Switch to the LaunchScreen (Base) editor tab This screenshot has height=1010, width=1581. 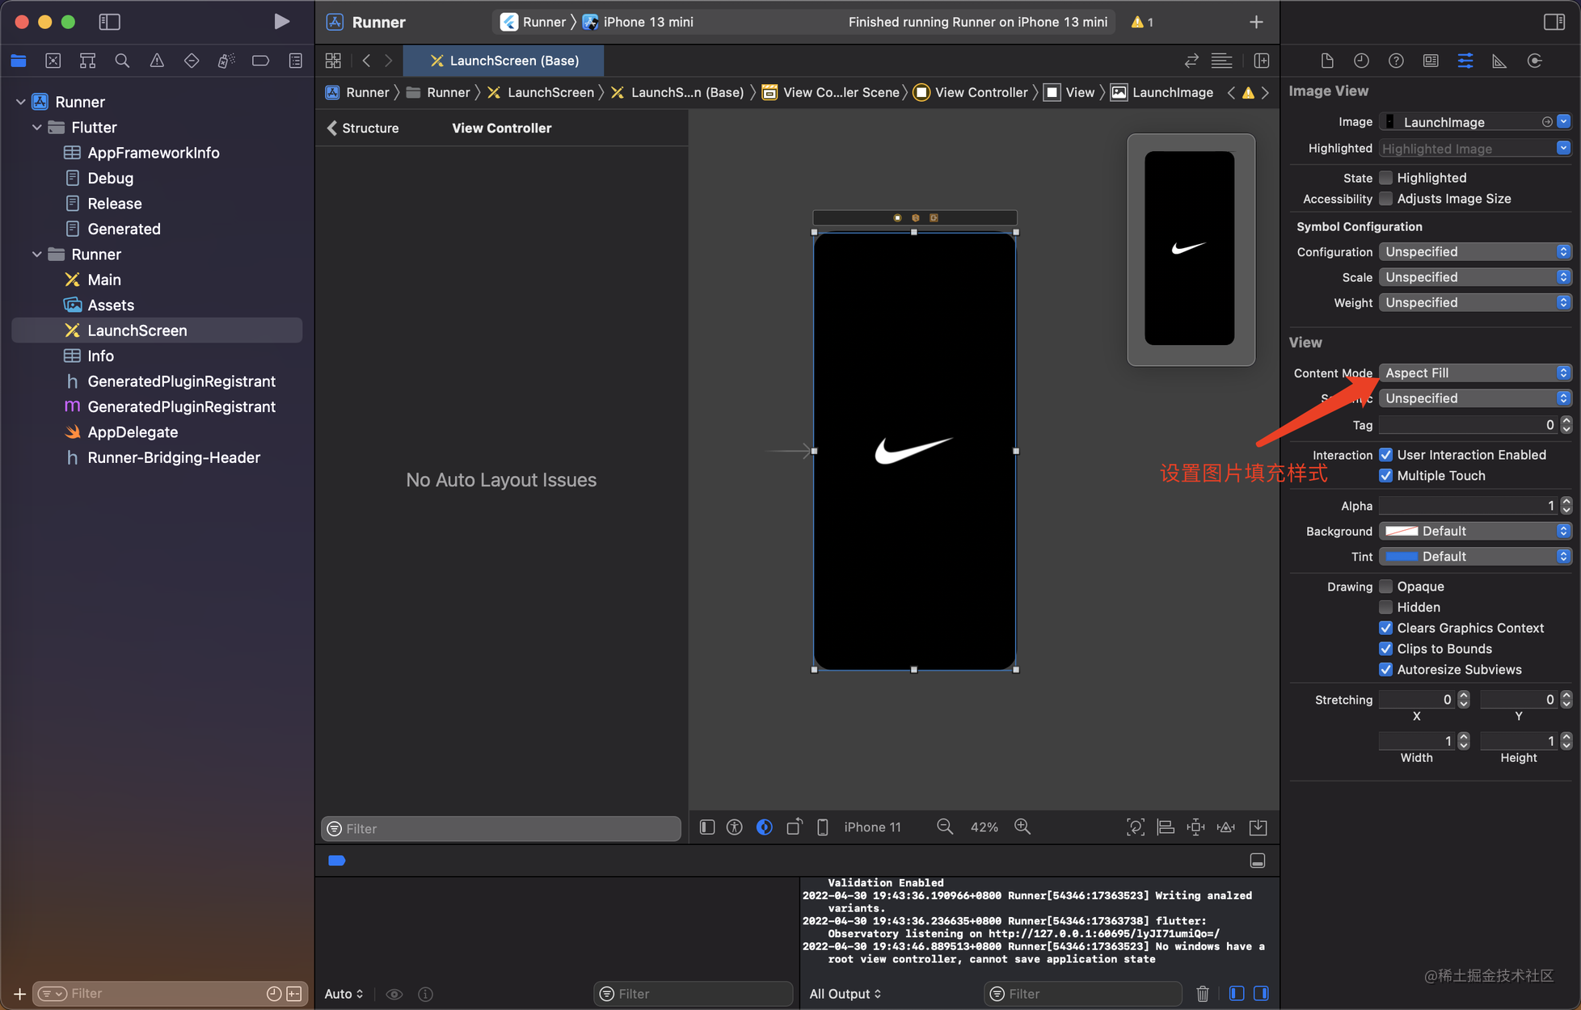pos(503,61)
